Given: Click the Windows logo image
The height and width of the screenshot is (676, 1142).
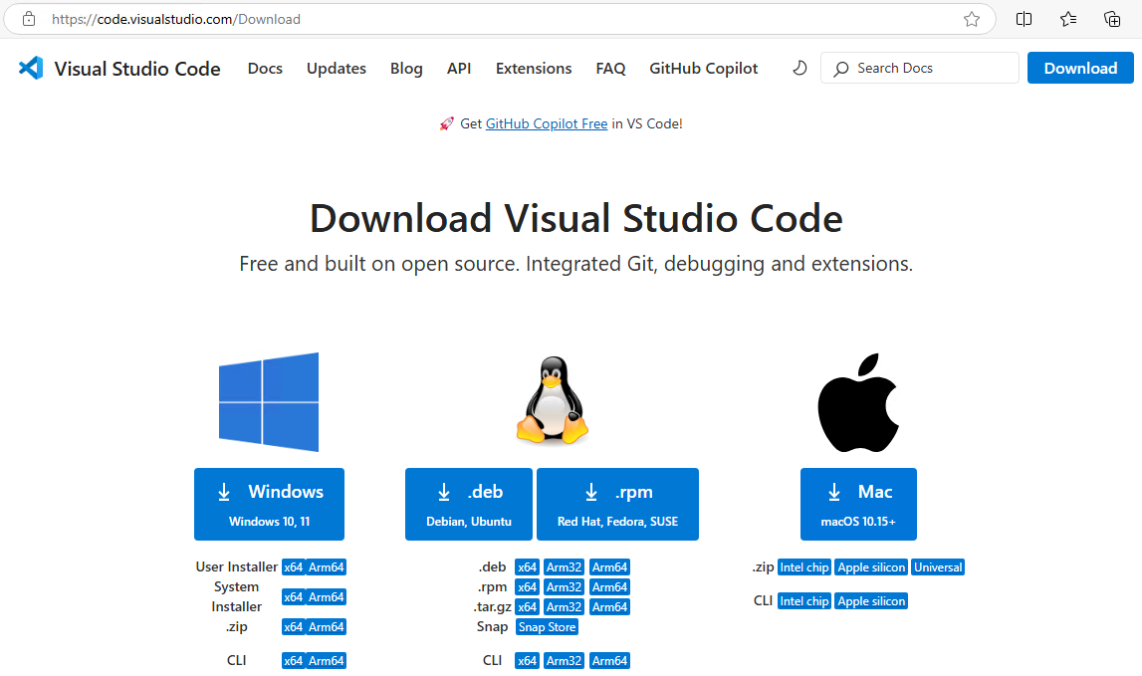Looking at the screenshot, I should pyautogui.click(x=269, y=402).
